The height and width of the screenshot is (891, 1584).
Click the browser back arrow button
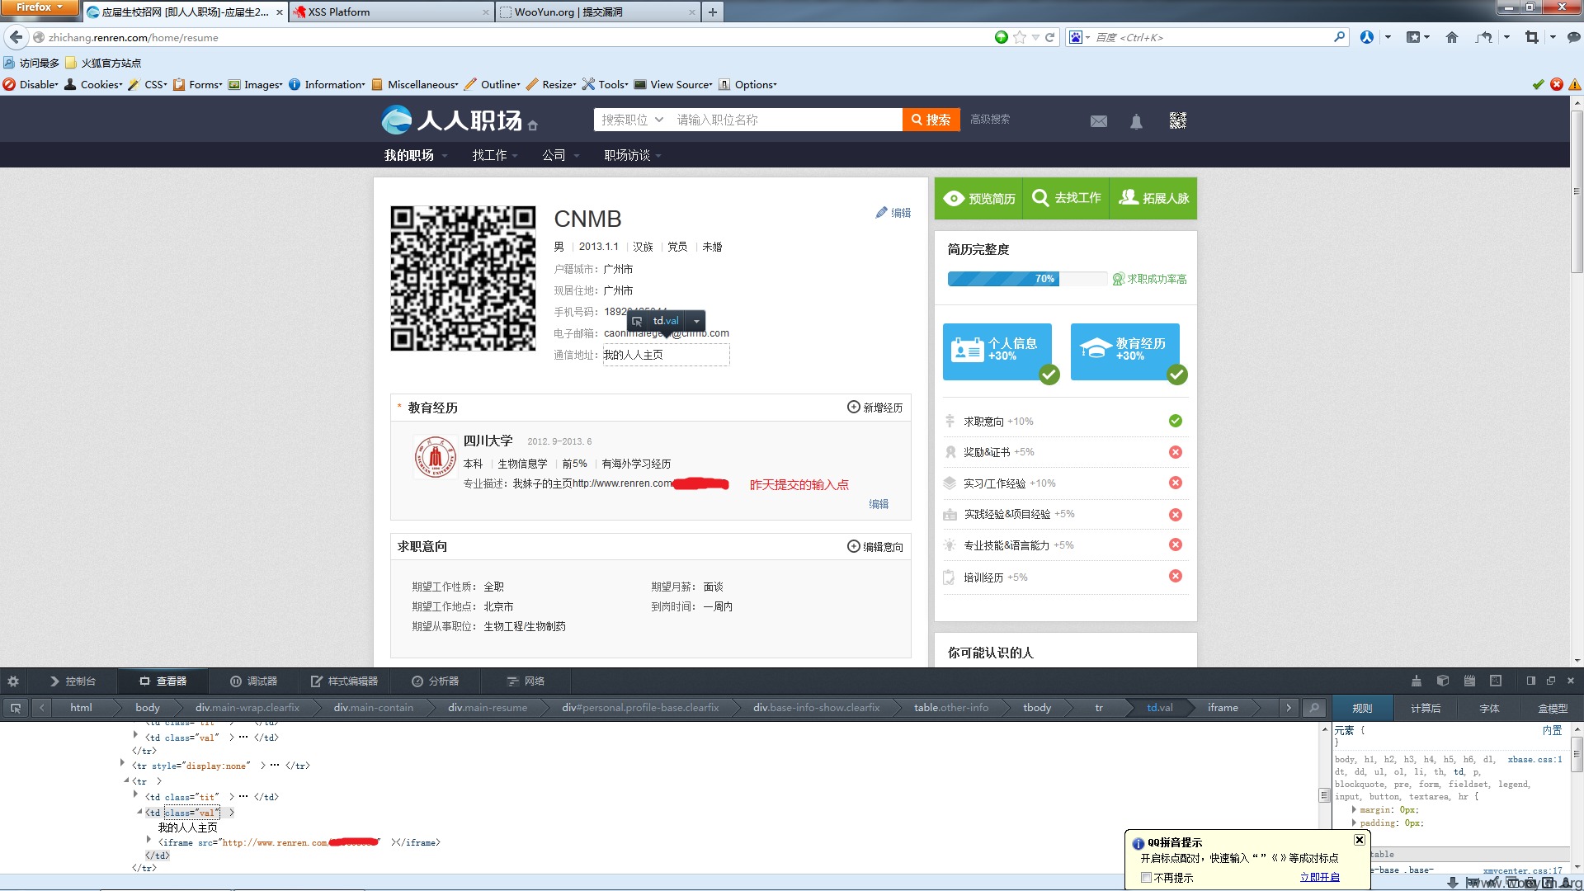click(16, 37)
